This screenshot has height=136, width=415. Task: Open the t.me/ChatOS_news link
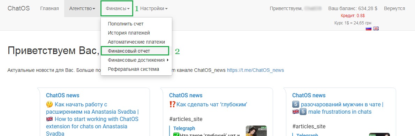point(255,70)
